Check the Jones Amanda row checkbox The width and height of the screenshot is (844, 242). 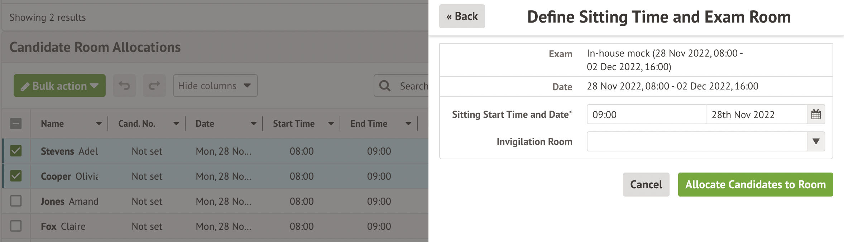tap(16, 201)
